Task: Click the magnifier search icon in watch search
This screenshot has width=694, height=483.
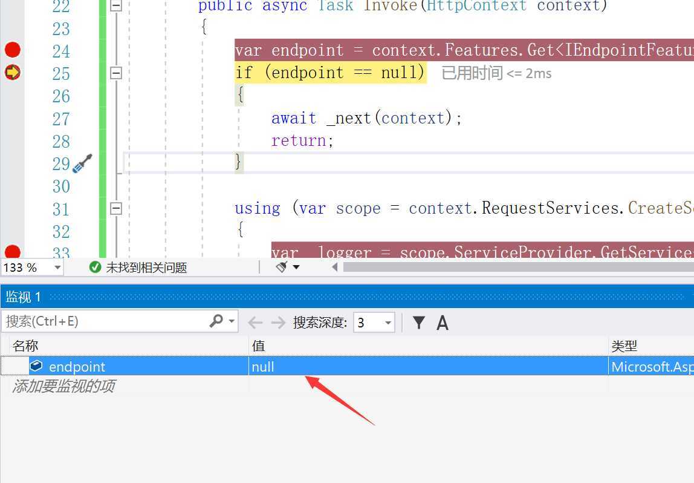Action: coord(216,321)
